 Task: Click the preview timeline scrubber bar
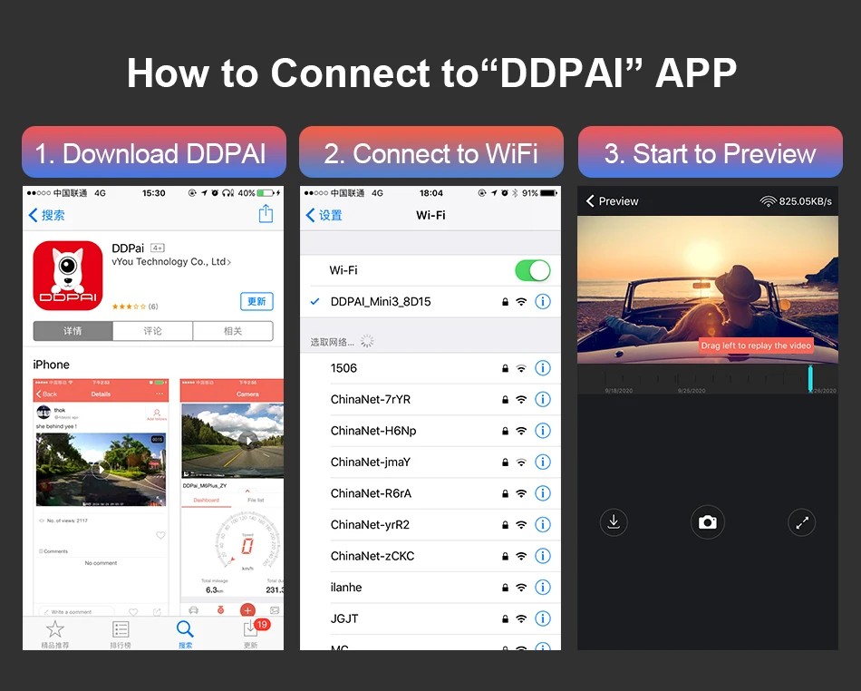[x=707, y=380]
